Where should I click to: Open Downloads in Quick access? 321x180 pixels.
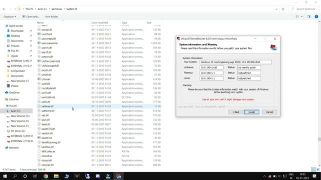tap(17, 31)
